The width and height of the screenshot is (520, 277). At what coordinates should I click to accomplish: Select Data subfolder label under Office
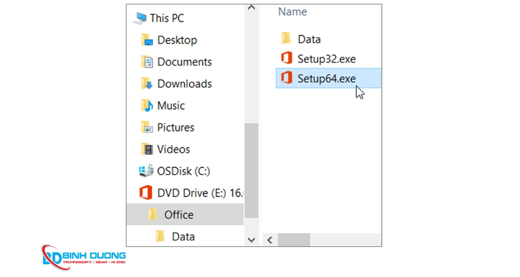click(183, 237)
